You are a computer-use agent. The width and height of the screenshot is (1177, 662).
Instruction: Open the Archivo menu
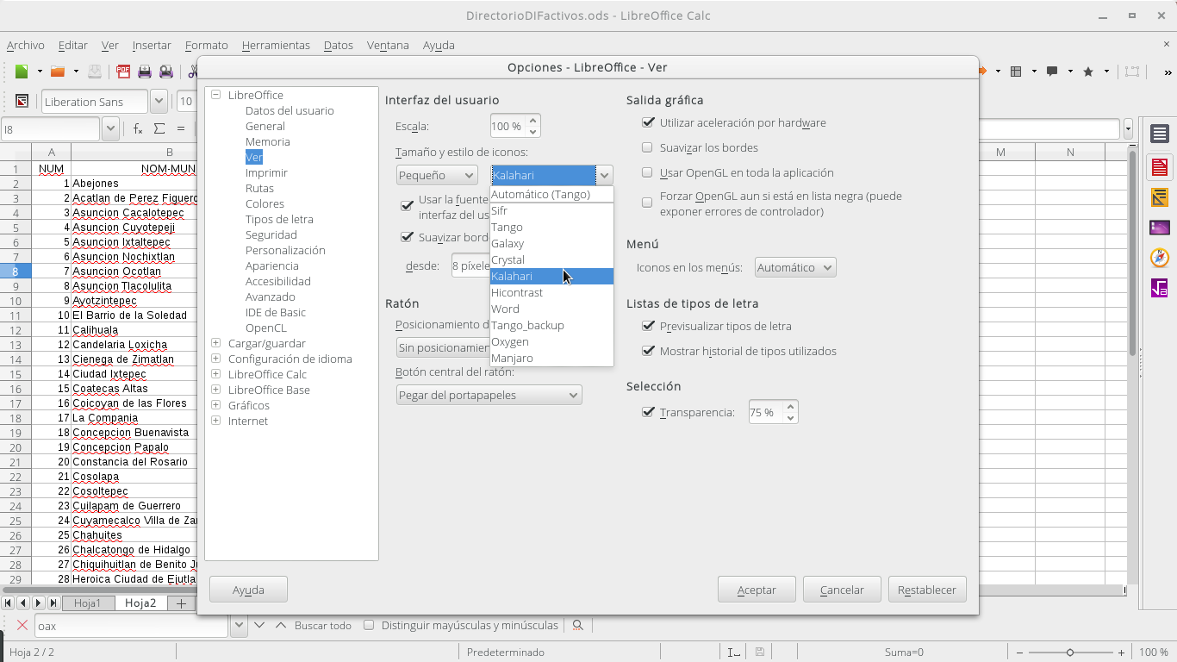[26, 45]
